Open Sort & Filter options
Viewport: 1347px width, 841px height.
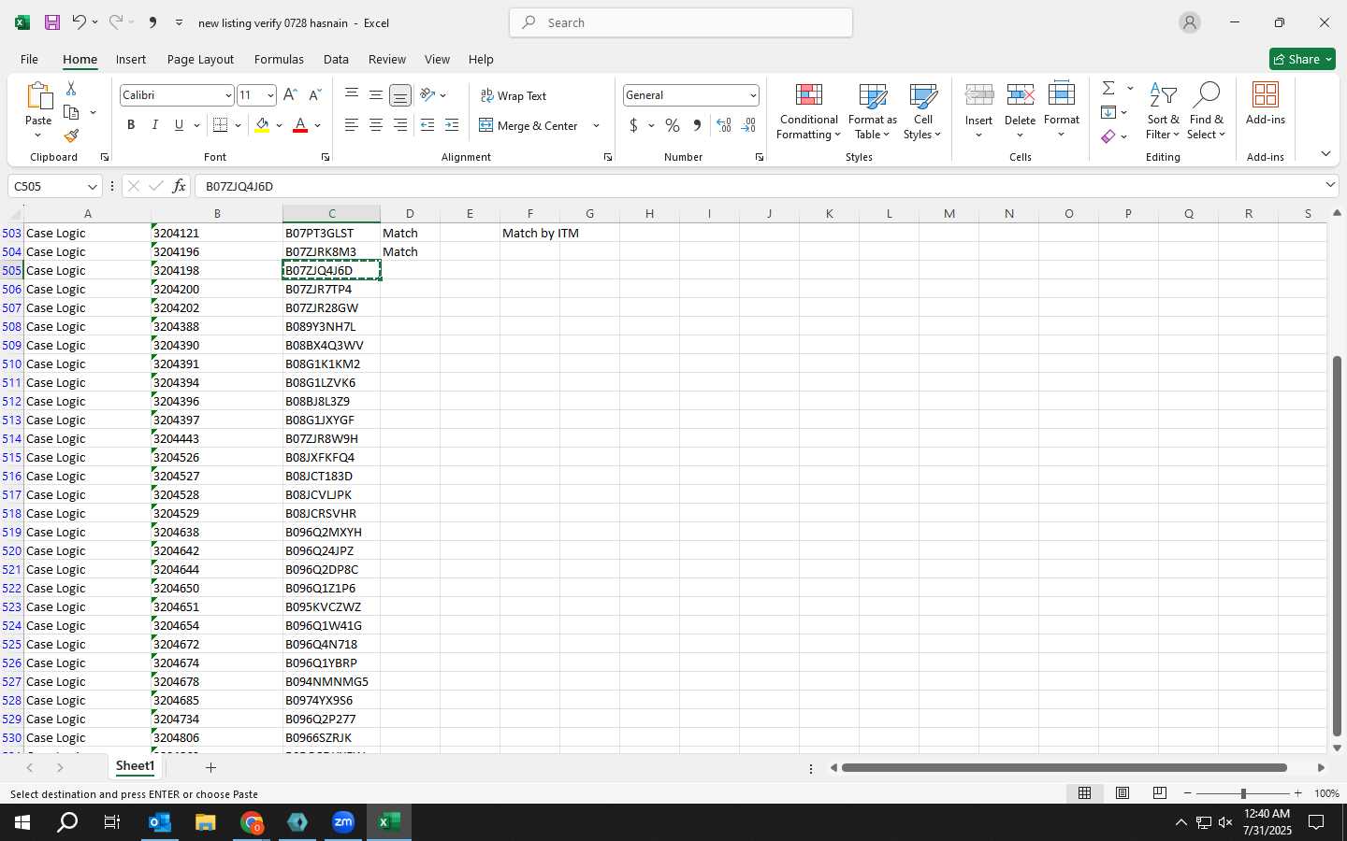point(1164,111)
